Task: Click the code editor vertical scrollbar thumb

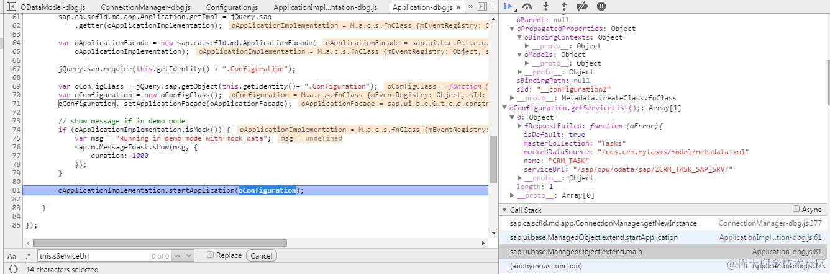Action: (x=493, y=159)
